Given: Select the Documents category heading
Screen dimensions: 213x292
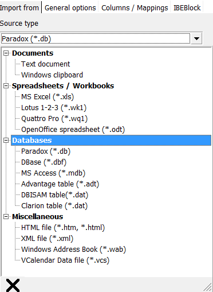Looking at the screenshot, I should pos(33,53).
